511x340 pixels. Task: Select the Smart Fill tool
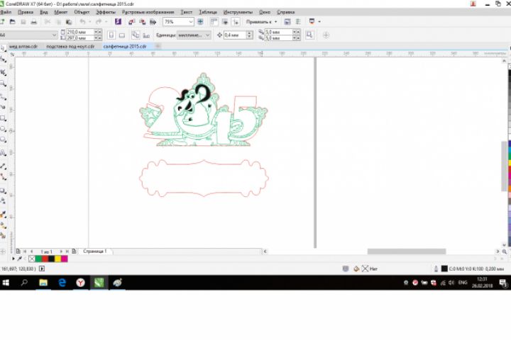[x=3, y=236]
